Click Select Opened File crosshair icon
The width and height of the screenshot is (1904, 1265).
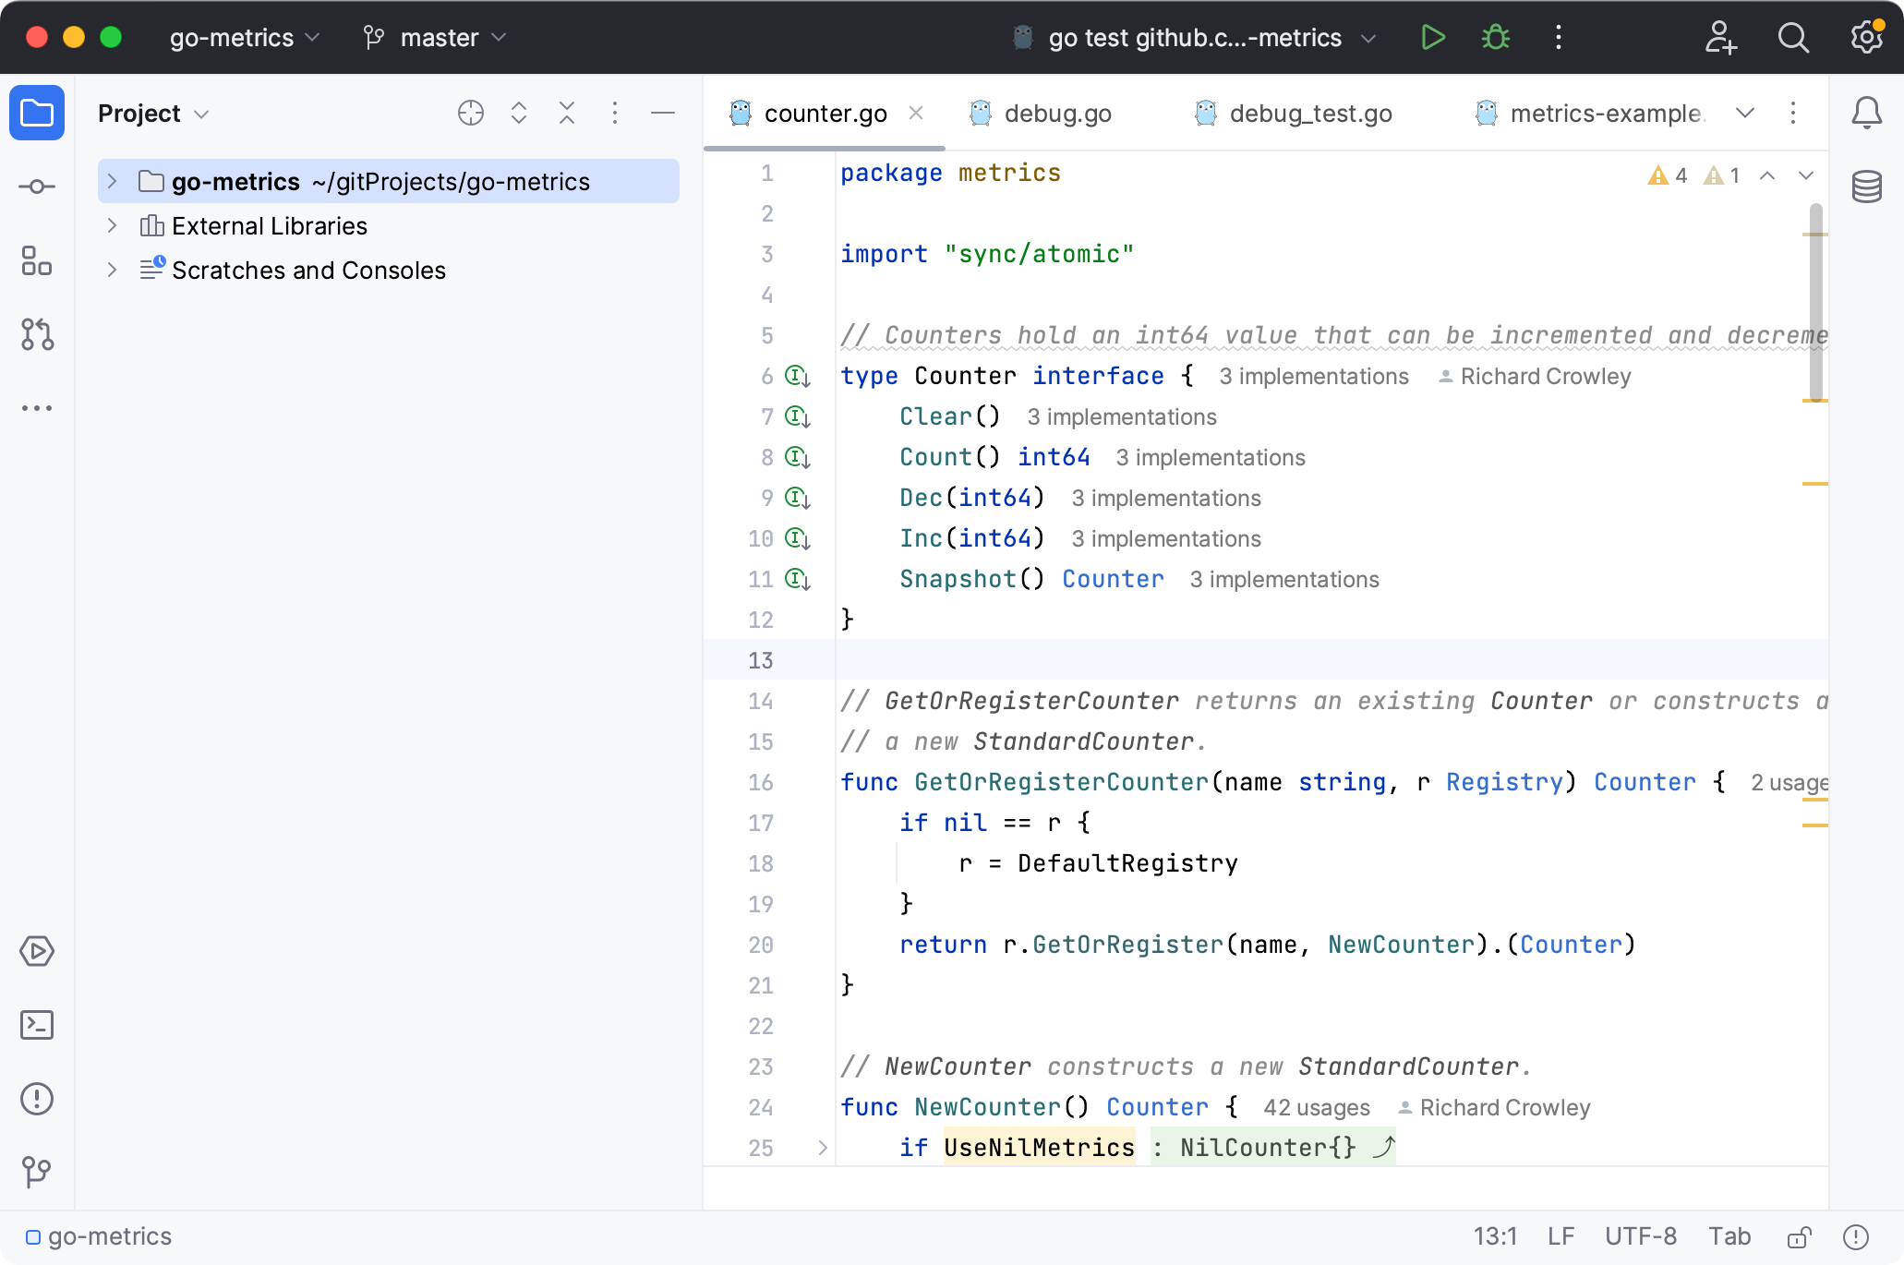[471, 113]
